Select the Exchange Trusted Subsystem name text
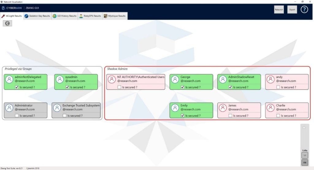 click(x=81, y=105)
